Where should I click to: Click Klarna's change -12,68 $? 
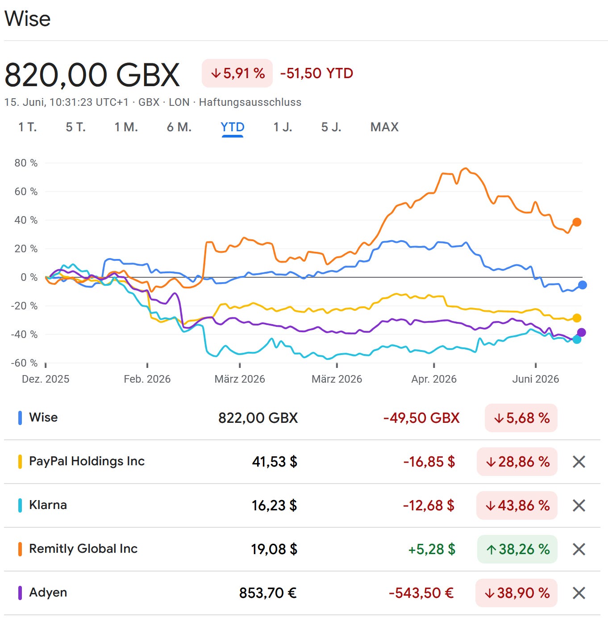click(429, 505)
